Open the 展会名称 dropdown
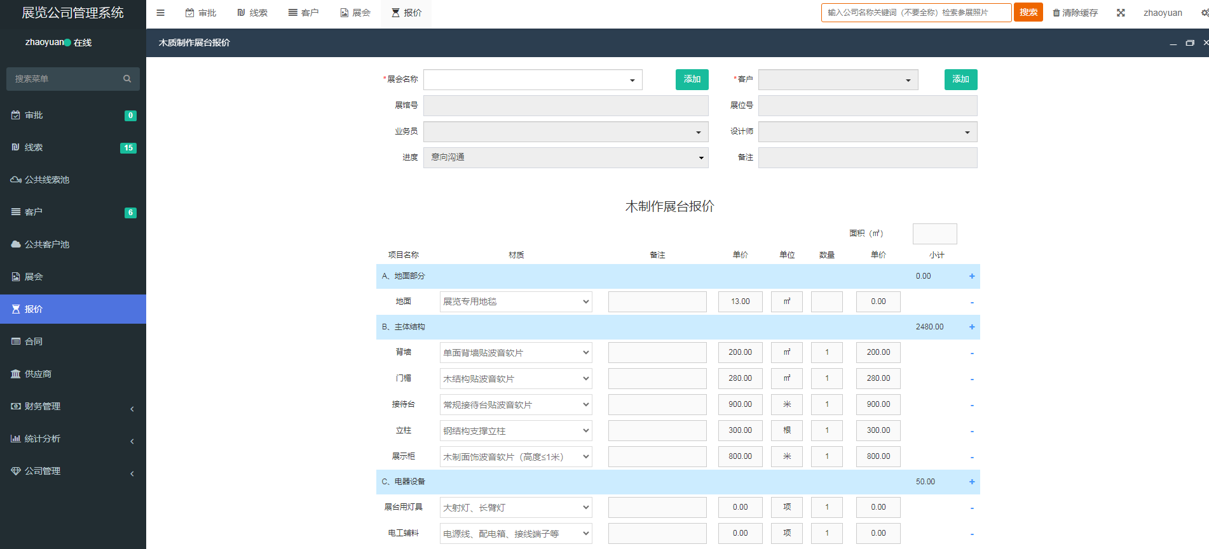The width and height of the screenshot is (1209, 549). [533, 80]
